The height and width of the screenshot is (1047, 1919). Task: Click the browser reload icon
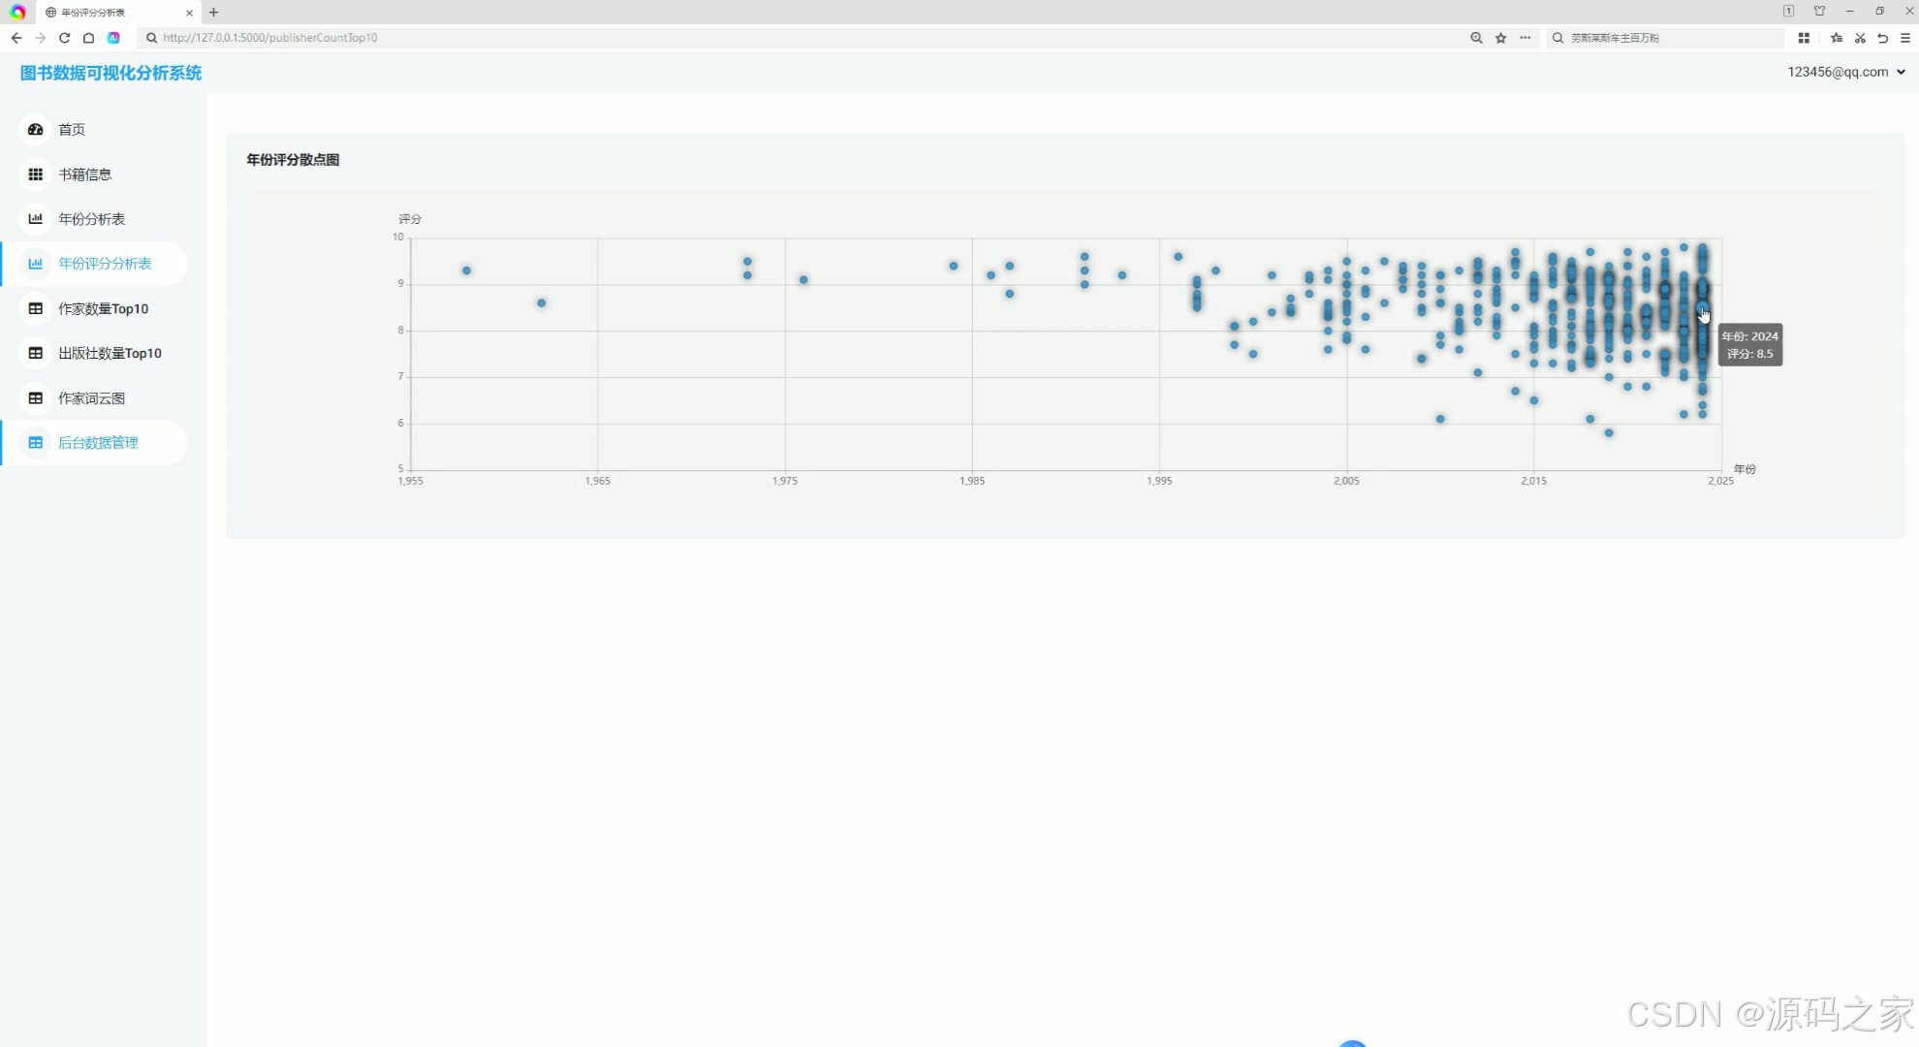[x=64, y=38]
